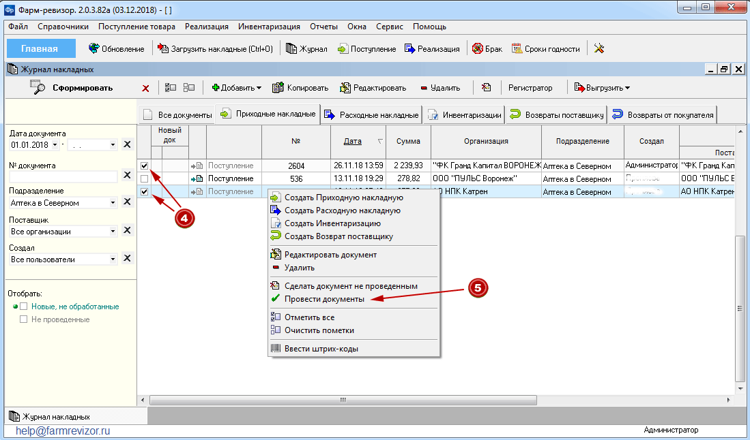Click the mark-all checkboxes toolbar icon

[x=171, y=87]
